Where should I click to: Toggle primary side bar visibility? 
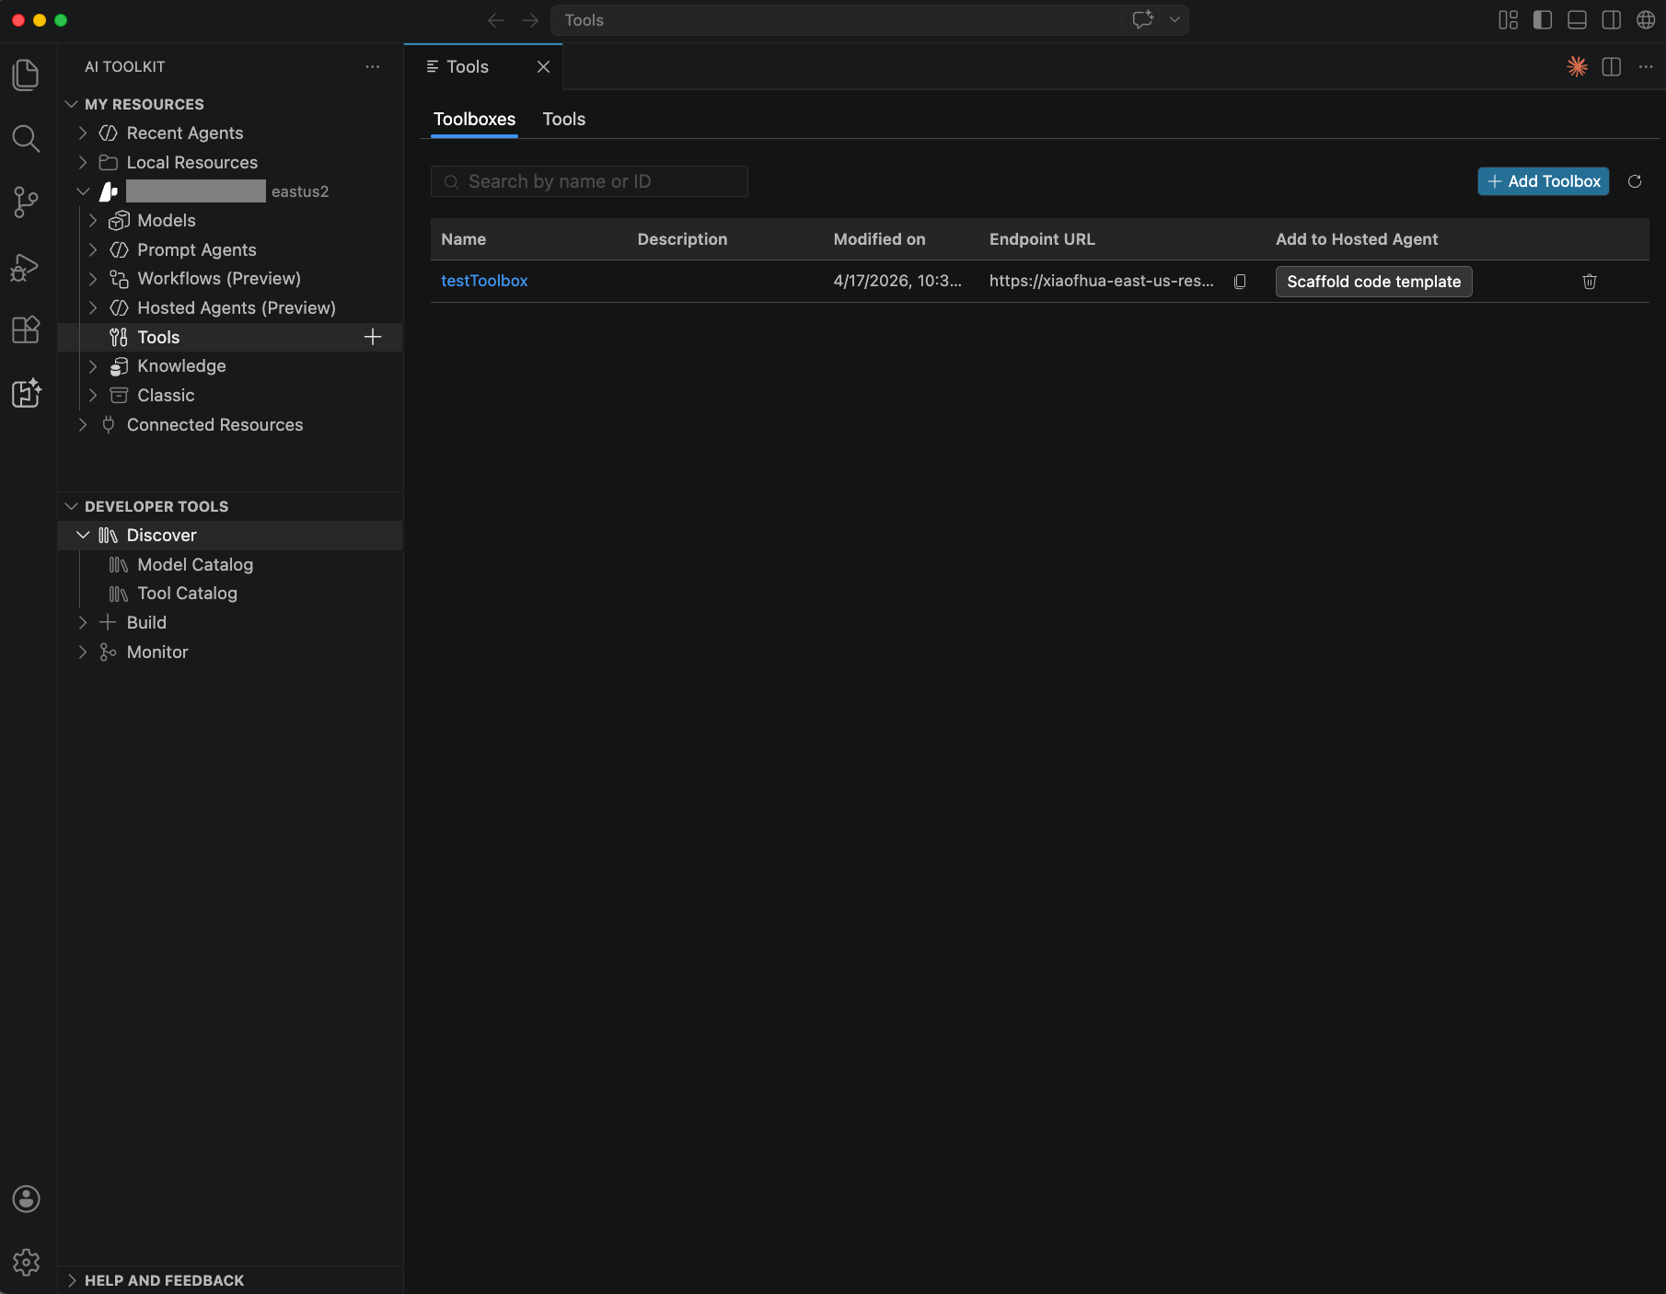(1543, 20)
